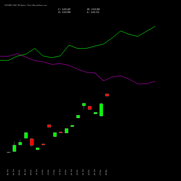Click the green candle for 17 Feb

pyautogui.click(x=55, y=135)
